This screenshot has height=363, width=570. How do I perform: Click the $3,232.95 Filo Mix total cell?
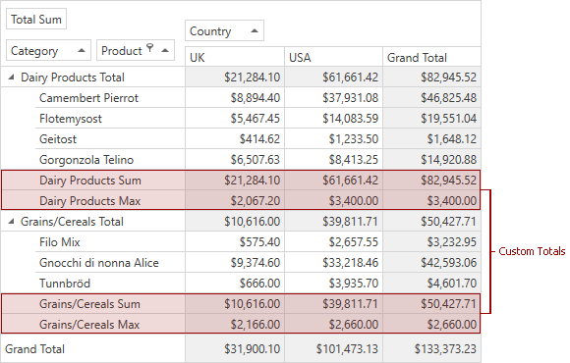[x=431, y=241]
